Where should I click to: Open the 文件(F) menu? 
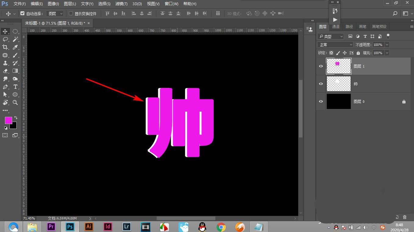(19, 4)
